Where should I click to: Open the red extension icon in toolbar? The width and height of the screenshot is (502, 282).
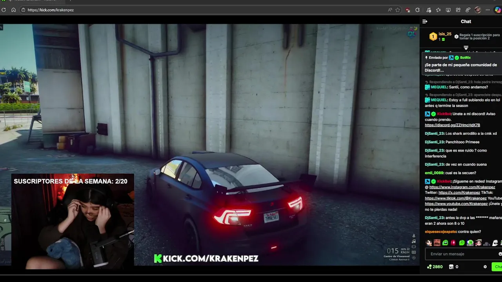click(408, 10)
